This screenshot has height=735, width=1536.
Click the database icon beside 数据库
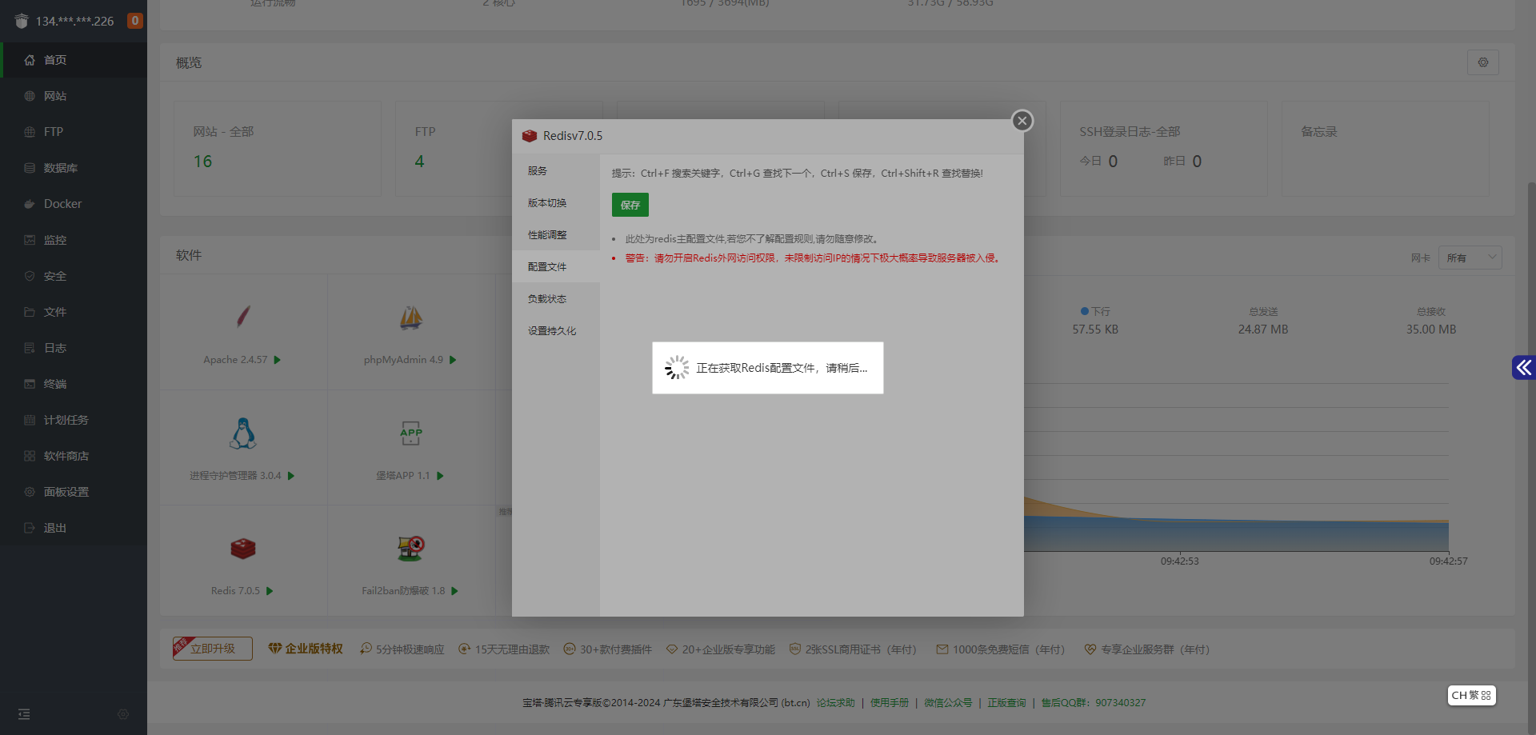(x=30, y=168)
